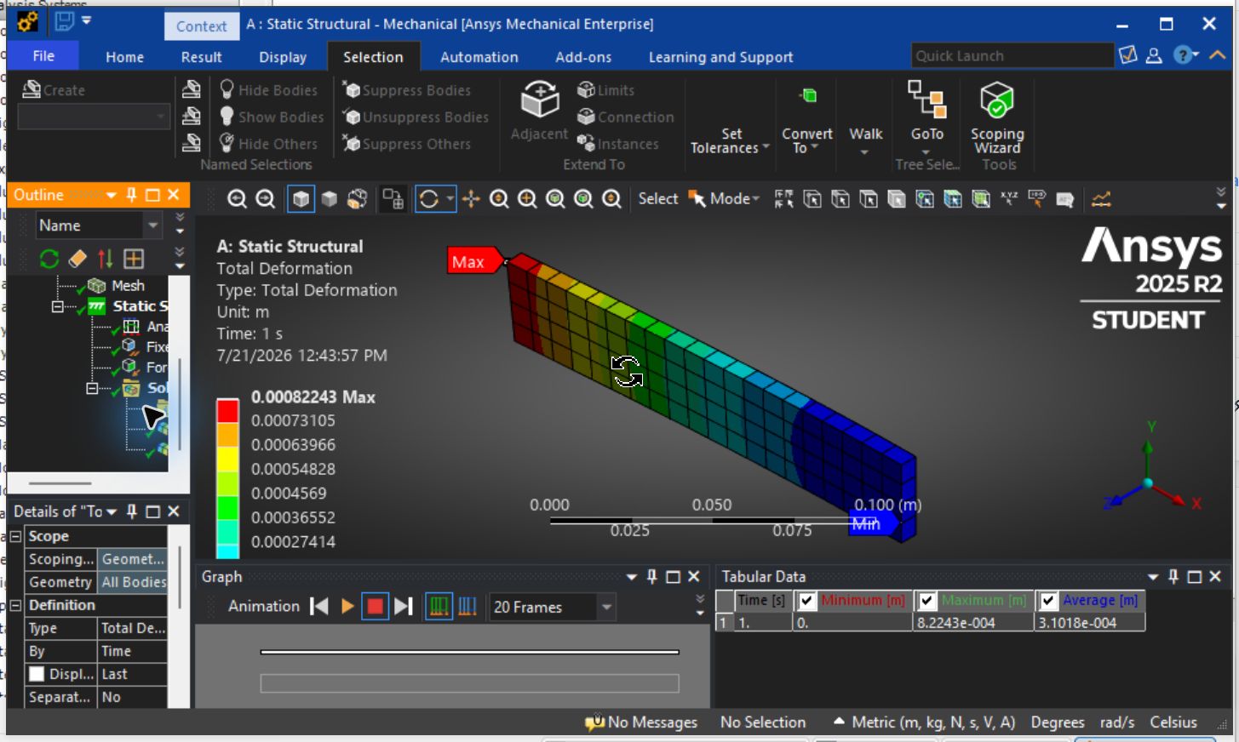Click the orange Expand All plus icon
The height and width of the screenshot is (742, 1239).
(x=134, y=259)
